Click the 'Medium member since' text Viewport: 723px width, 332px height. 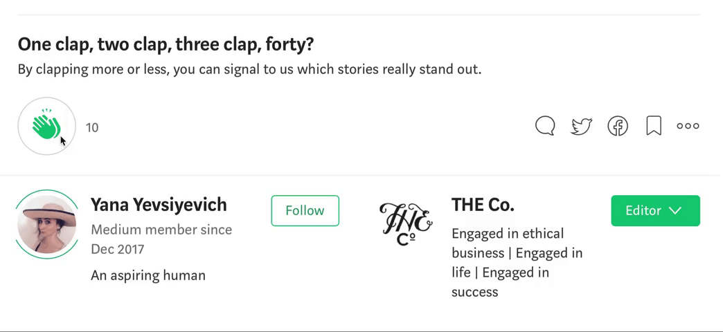(161, 230)
